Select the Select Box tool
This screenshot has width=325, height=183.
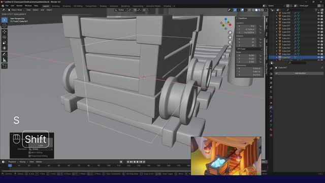coord(5,20)
